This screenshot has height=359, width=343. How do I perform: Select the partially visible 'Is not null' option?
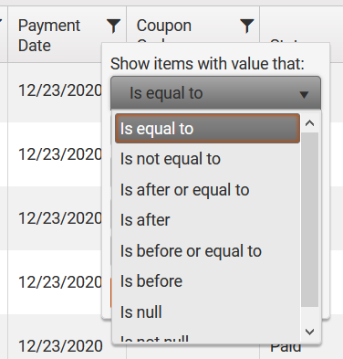click(x=207, y=337)
